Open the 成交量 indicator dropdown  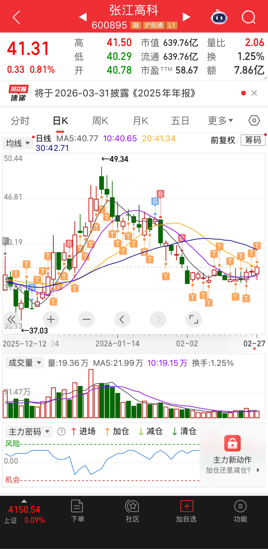click(24, 363)
